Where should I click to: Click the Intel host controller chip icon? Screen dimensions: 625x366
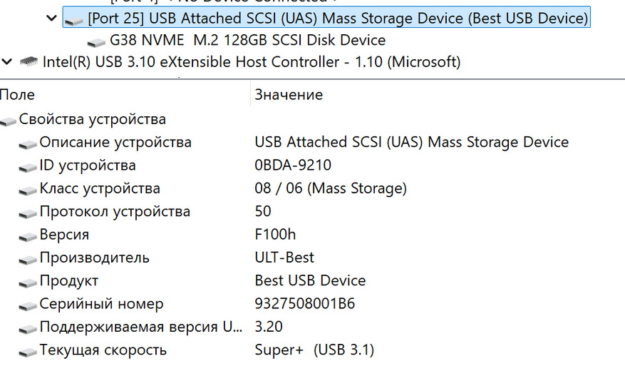point(29,62)
